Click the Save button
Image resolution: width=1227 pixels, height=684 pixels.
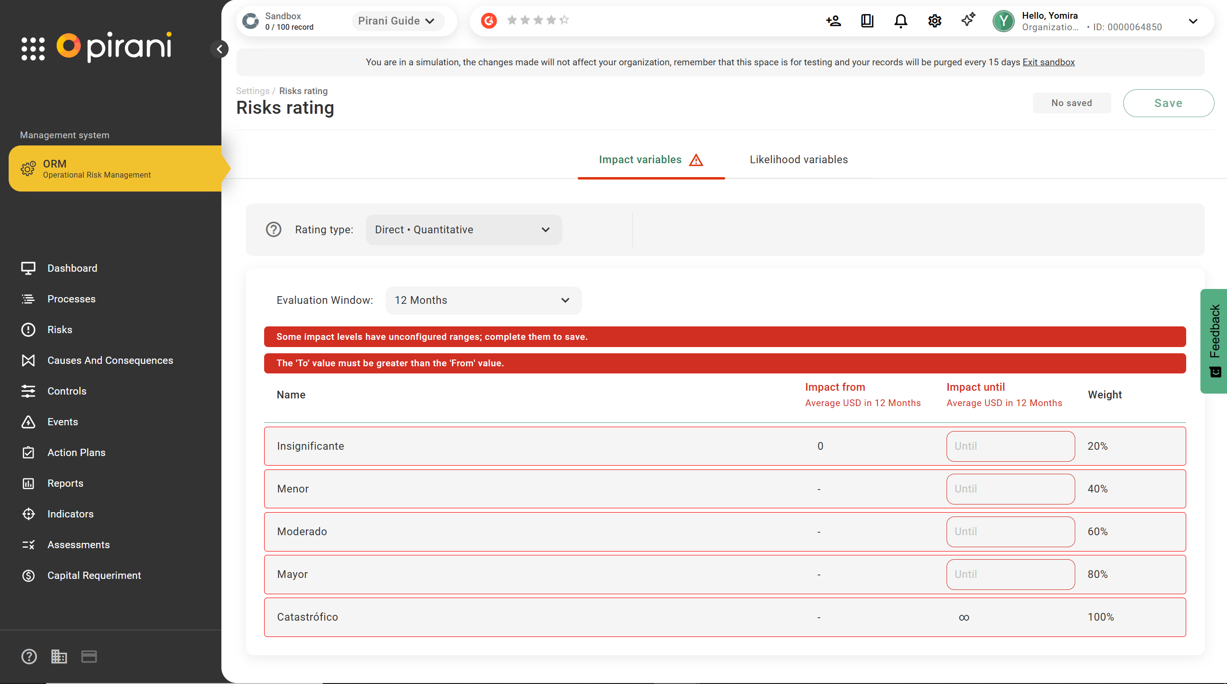1168,103
